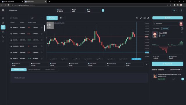Click the Obchod trade button
This screenshot has width=186, height=105.
click(x=52, y=18)
